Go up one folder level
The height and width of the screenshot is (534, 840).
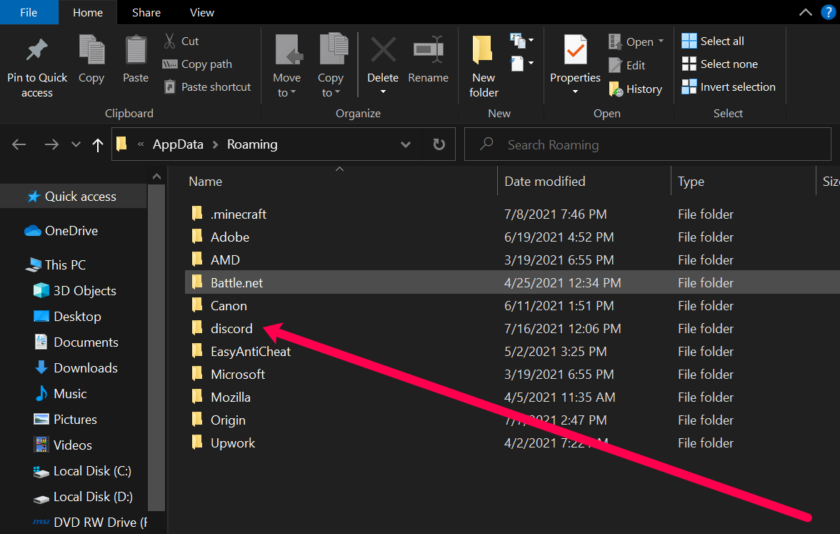(x=97, y=144)
